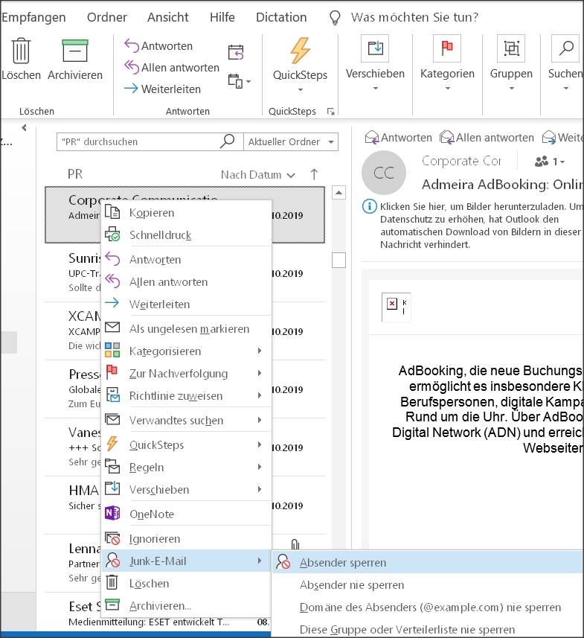Choose Archivieren... in the context menu

pyautogui.click(x=186, y=606)
